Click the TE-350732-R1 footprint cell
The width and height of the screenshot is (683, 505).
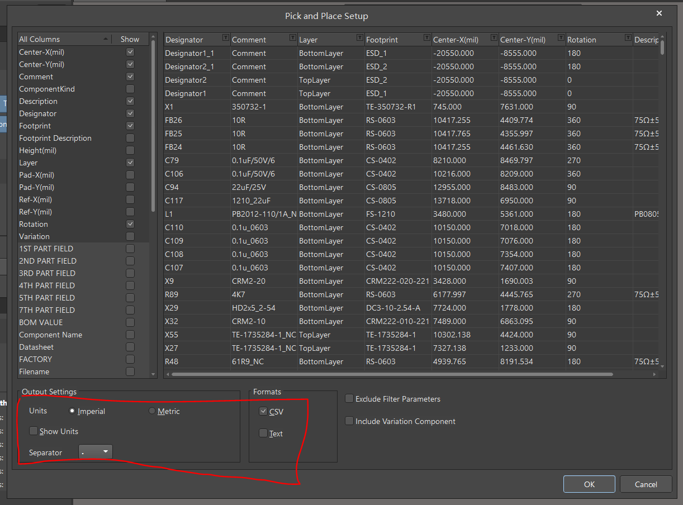399,107
